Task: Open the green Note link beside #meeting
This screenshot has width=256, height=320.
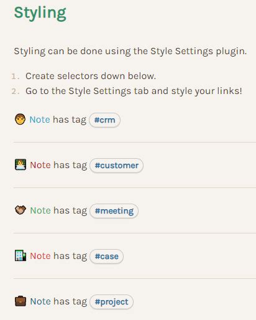Action: [x=40, y=210]
